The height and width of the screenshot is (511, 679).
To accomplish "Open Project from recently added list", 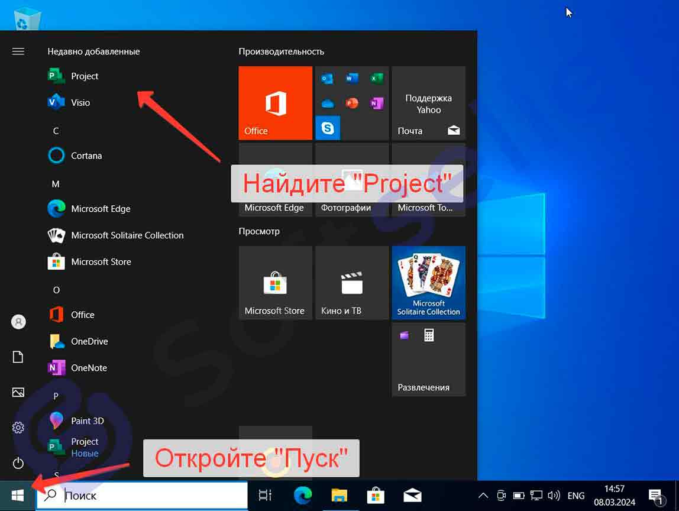I will pyautogui.click(x=85, y=76).
